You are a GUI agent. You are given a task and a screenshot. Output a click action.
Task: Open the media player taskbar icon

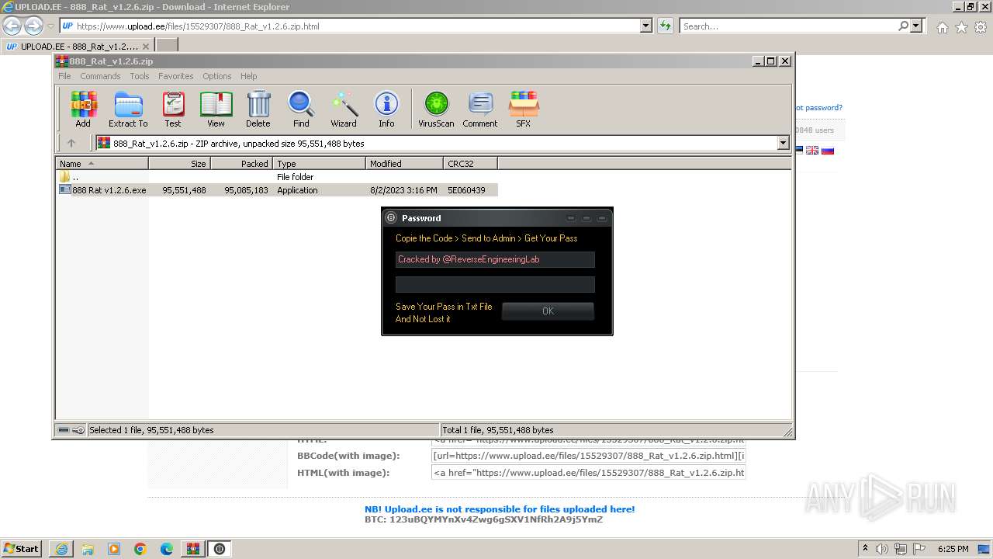(114, 549)
